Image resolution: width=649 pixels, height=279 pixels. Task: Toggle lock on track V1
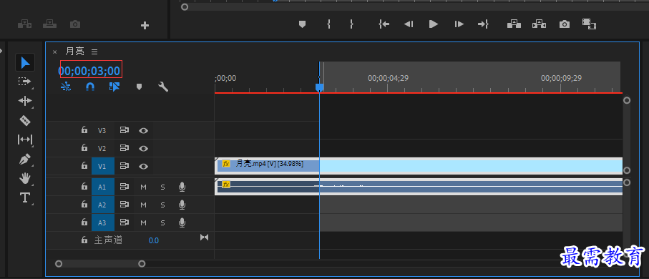tap(84, 165)
